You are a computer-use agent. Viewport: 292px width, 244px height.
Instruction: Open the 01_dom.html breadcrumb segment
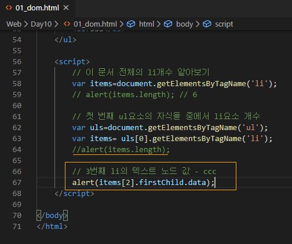point(95,24)
